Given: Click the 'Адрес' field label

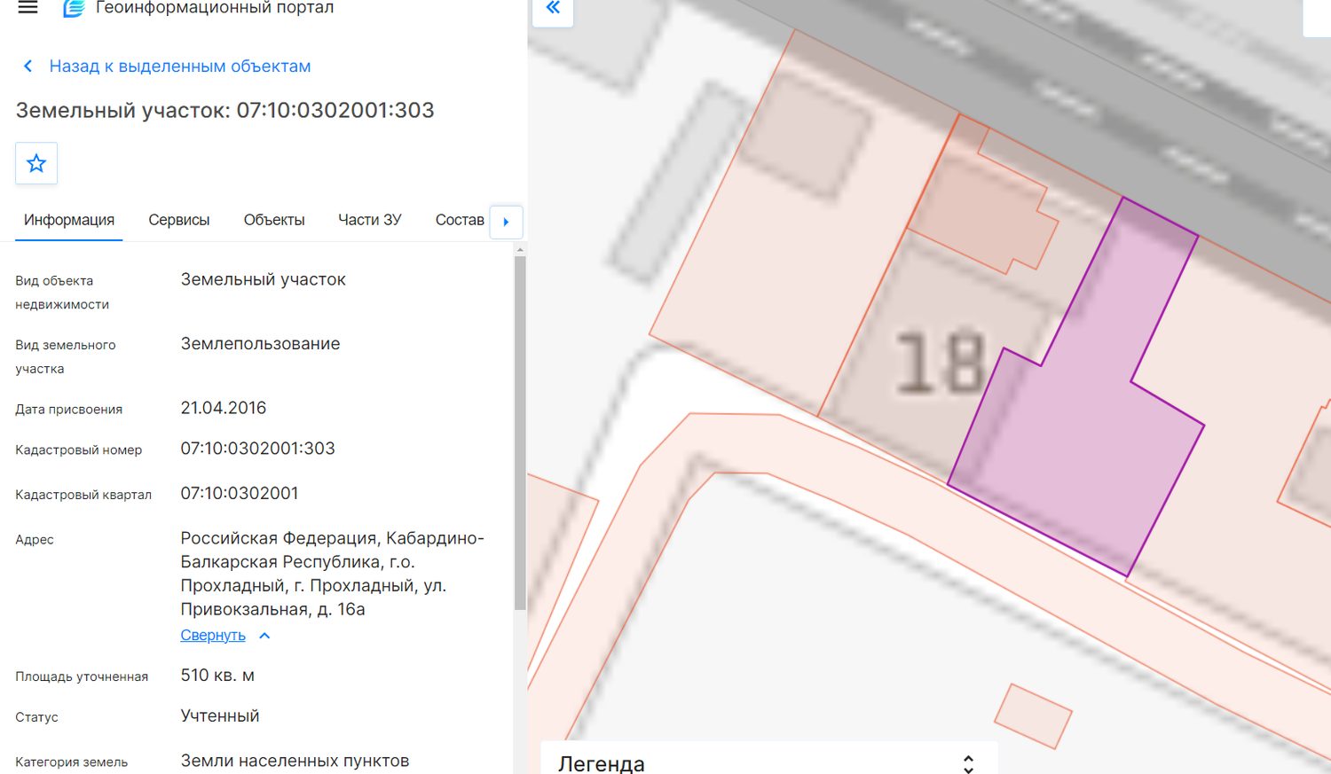Looking at the screenshot, I should (35, 539).
